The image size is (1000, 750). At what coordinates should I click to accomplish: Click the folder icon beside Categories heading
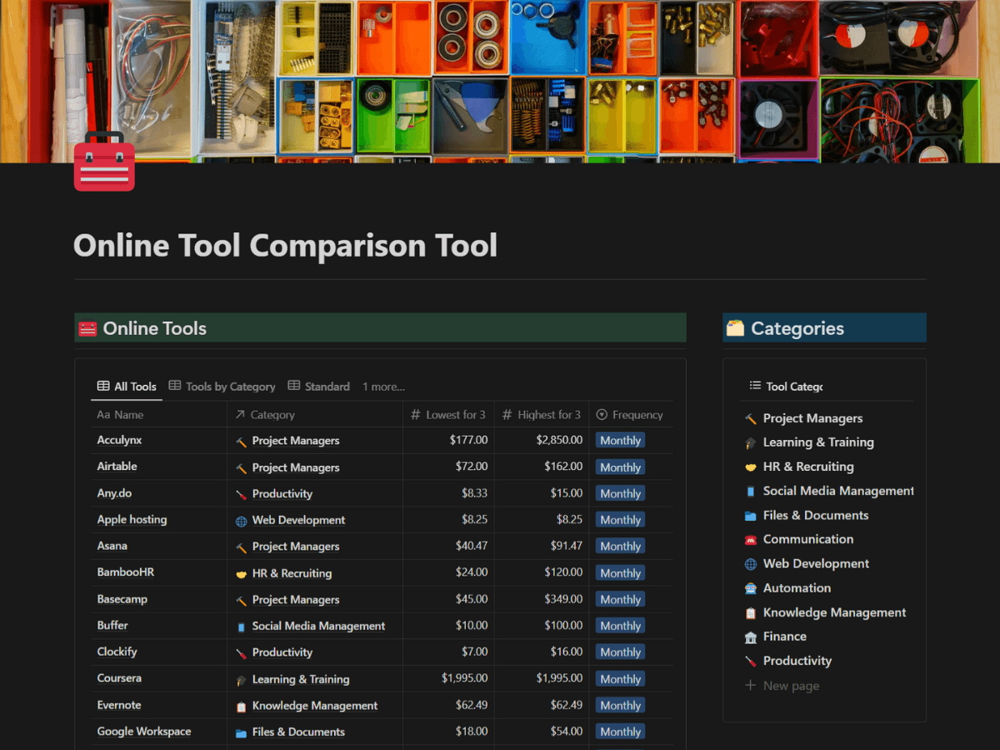click(x=735, y=328)
